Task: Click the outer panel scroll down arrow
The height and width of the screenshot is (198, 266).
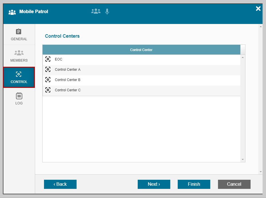Action: [261, 172]
